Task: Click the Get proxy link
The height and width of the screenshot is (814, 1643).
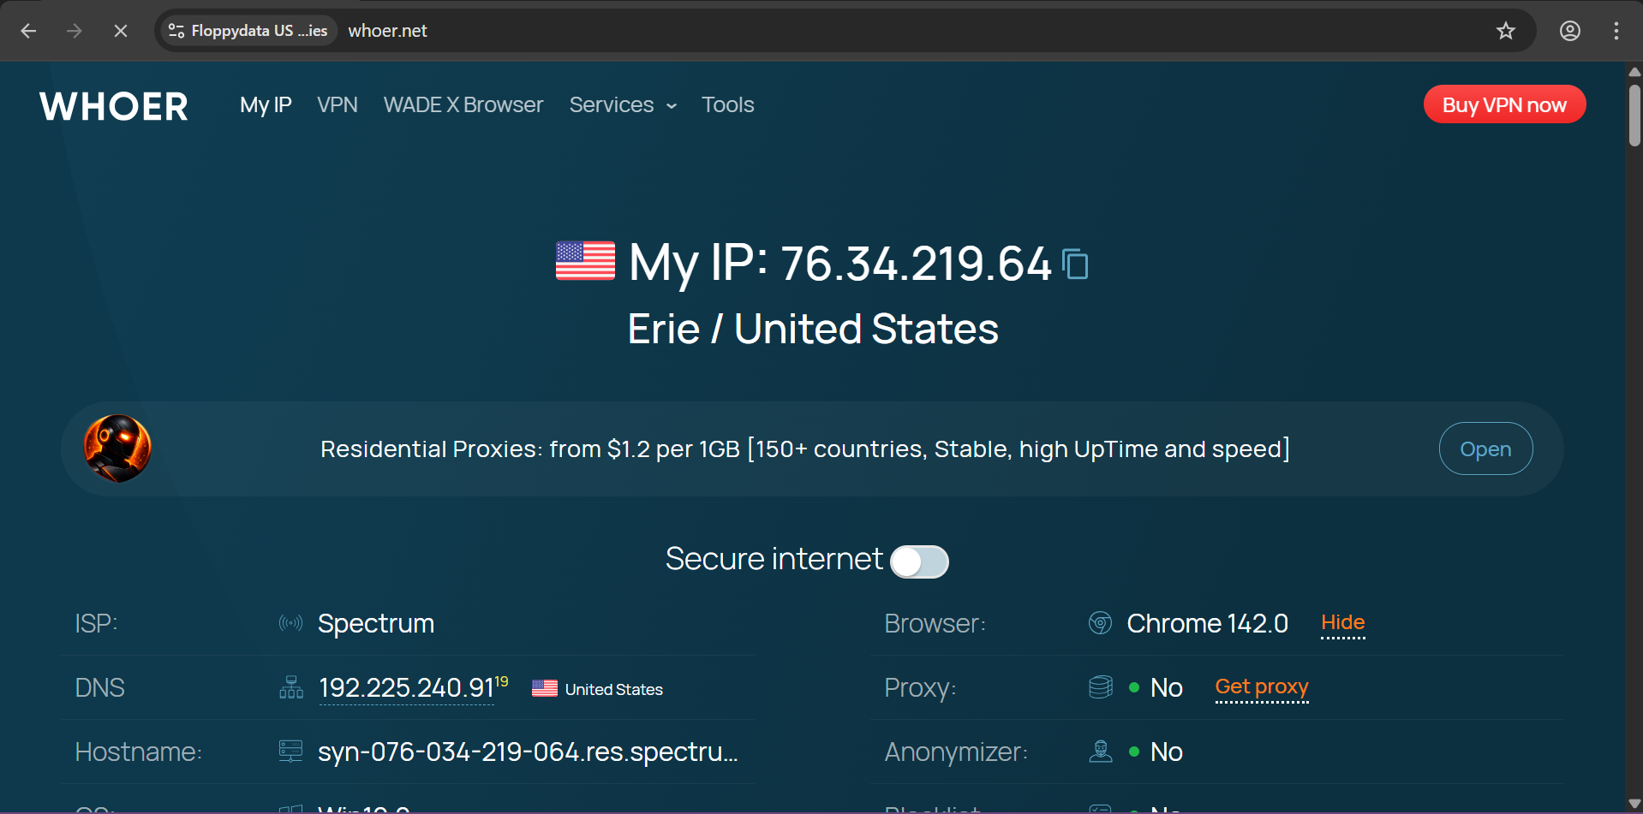Action: [1261, 686]
